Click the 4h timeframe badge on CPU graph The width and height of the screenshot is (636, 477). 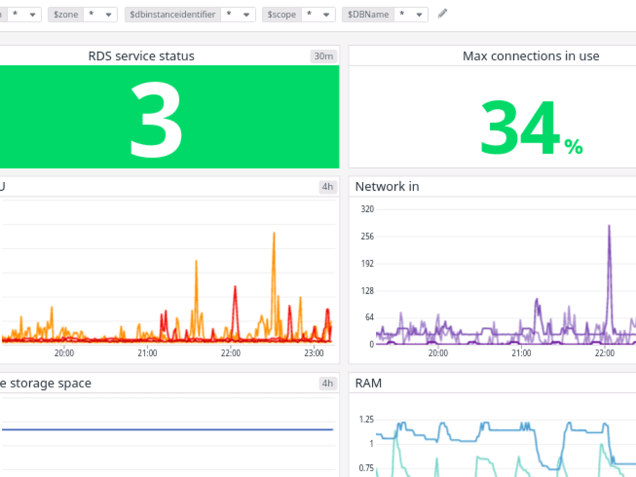pyautogui.click(x=328, y=186)
